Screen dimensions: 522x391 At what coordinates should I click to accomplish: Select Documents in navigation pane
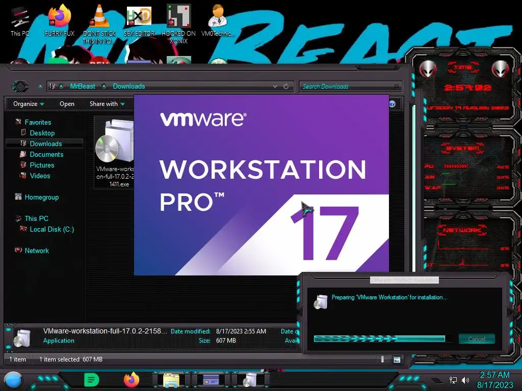(x=46, y=154)
